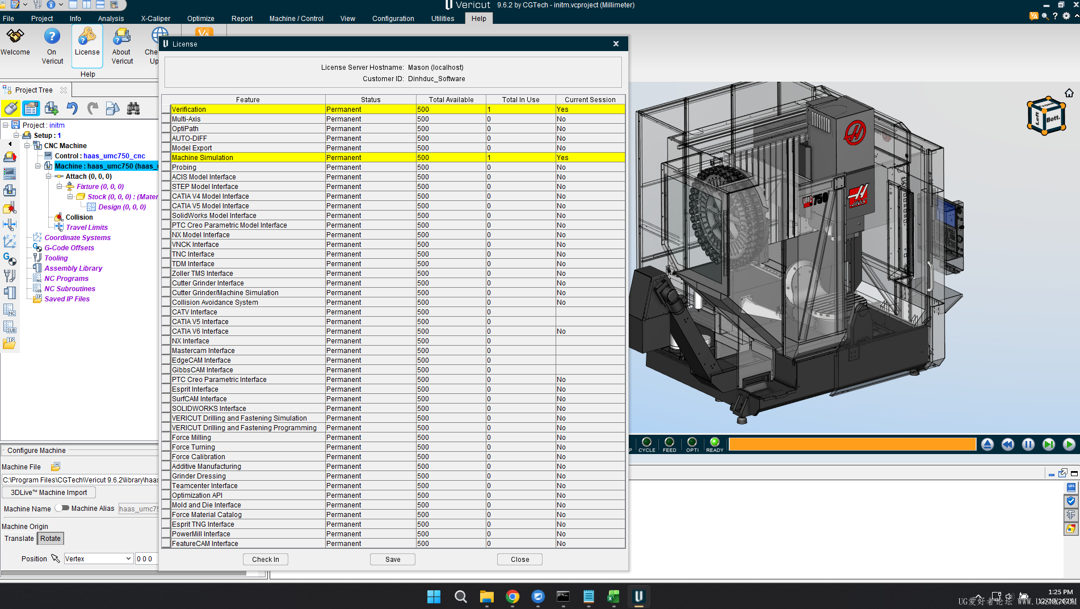Image resolution: width=1080 pixels, height=609 pixels.
Task: Click the CNC control sidebar icon
Action: tap(10, 173)
